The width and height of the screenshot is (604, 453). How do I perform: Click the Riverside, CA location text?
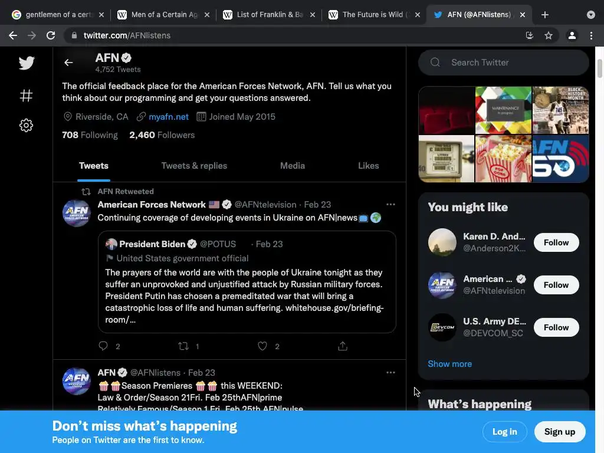(101, 117)
